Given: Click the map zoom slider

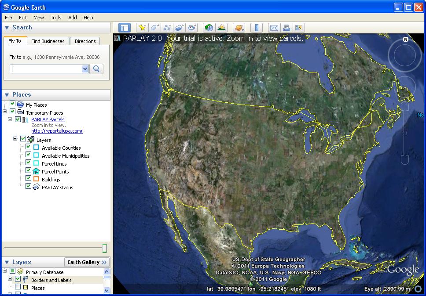Looking at the screenshot, I should coord(405,133).
